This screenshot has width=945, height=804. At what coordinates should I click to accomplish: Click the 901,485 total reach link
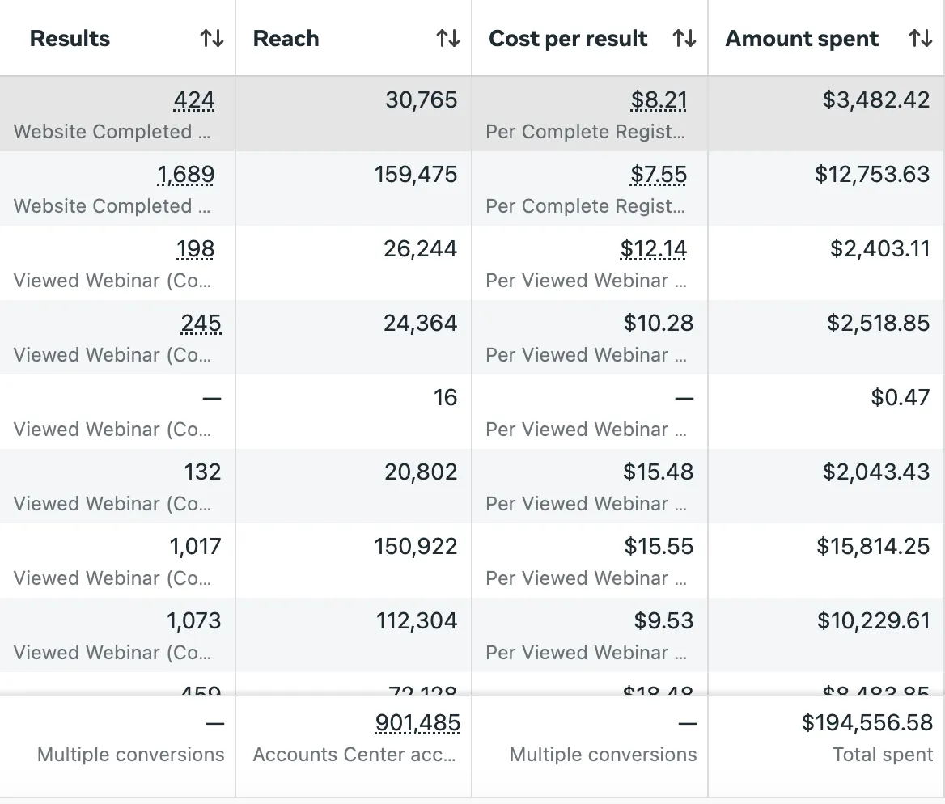[x=417, y=722]
